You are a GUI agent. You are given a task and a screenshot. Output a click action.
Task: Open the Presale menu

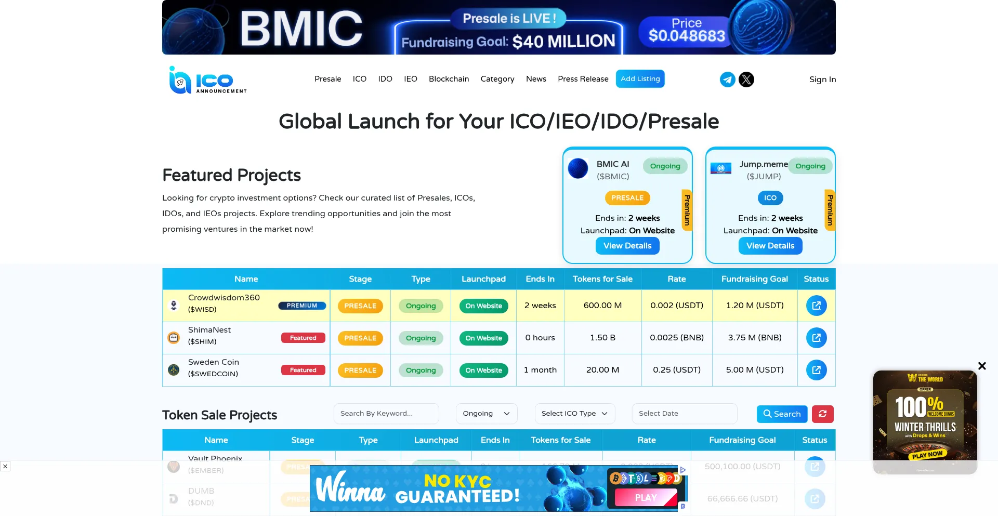328,79
